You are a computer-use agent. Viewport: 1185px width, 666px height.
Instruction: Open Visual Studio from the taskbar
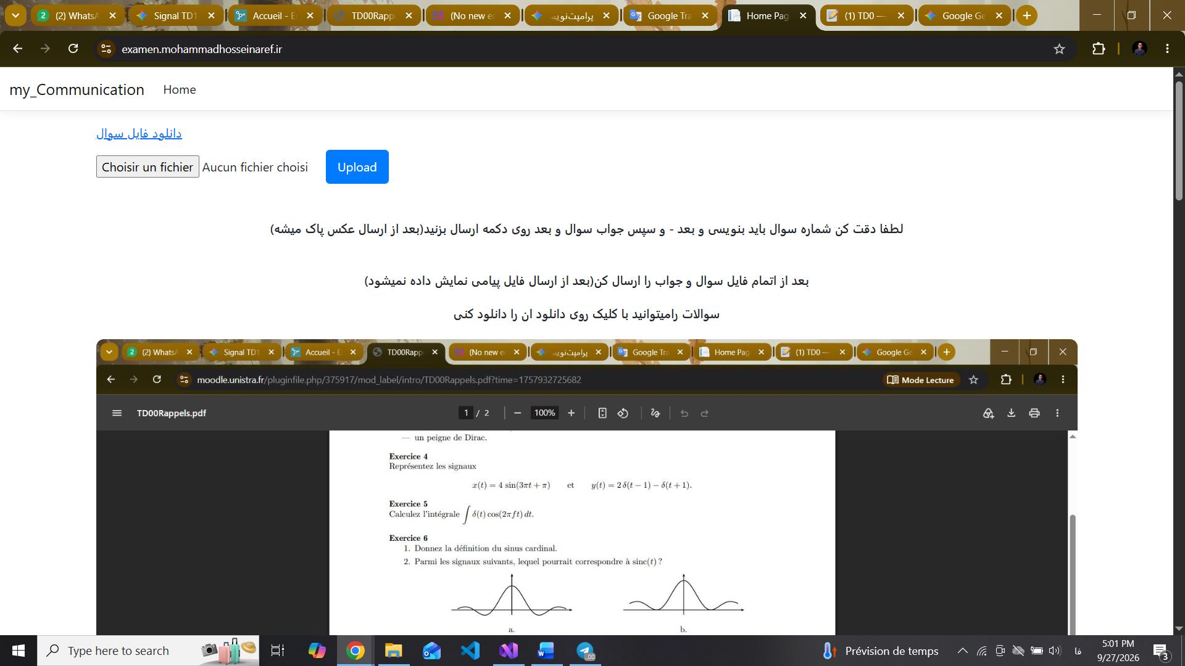point(509,651)
